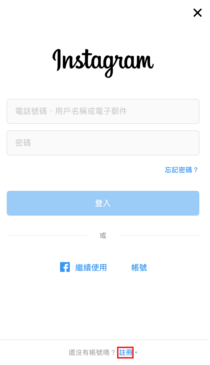Click the 還沒有帳號嗎？ prompt text
The height and width of the screenshot is (365, 210).
(x=92, y=353)
